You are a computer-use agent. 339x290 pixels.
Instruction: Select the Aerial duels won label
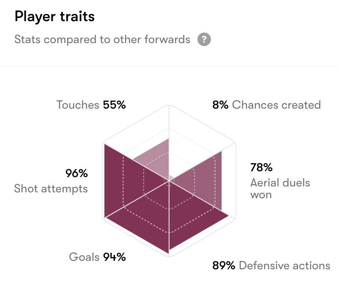click(280, 189)
